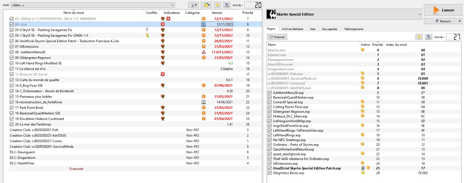Open the Archives Bethesda tab
464x183 pixels.
(292, 29)
